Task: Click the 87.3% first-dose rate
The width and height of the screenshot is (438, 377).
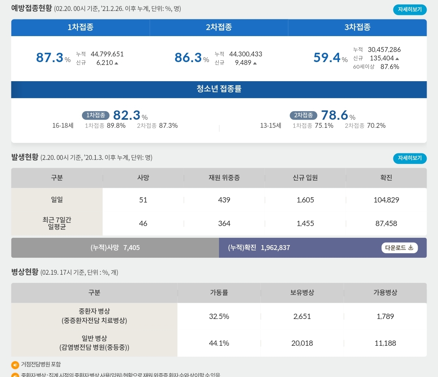Action: point(54,58)
